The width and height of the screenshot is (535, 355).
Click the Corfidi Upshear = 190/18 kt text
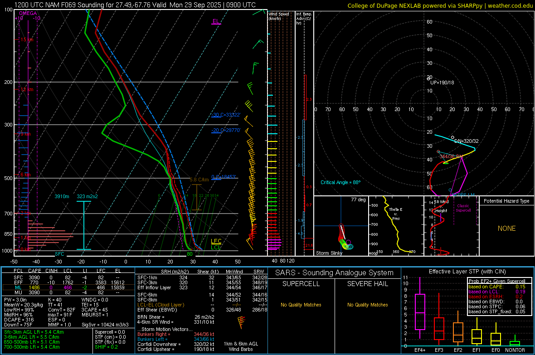pyautogui.click(x=176, y=349)
